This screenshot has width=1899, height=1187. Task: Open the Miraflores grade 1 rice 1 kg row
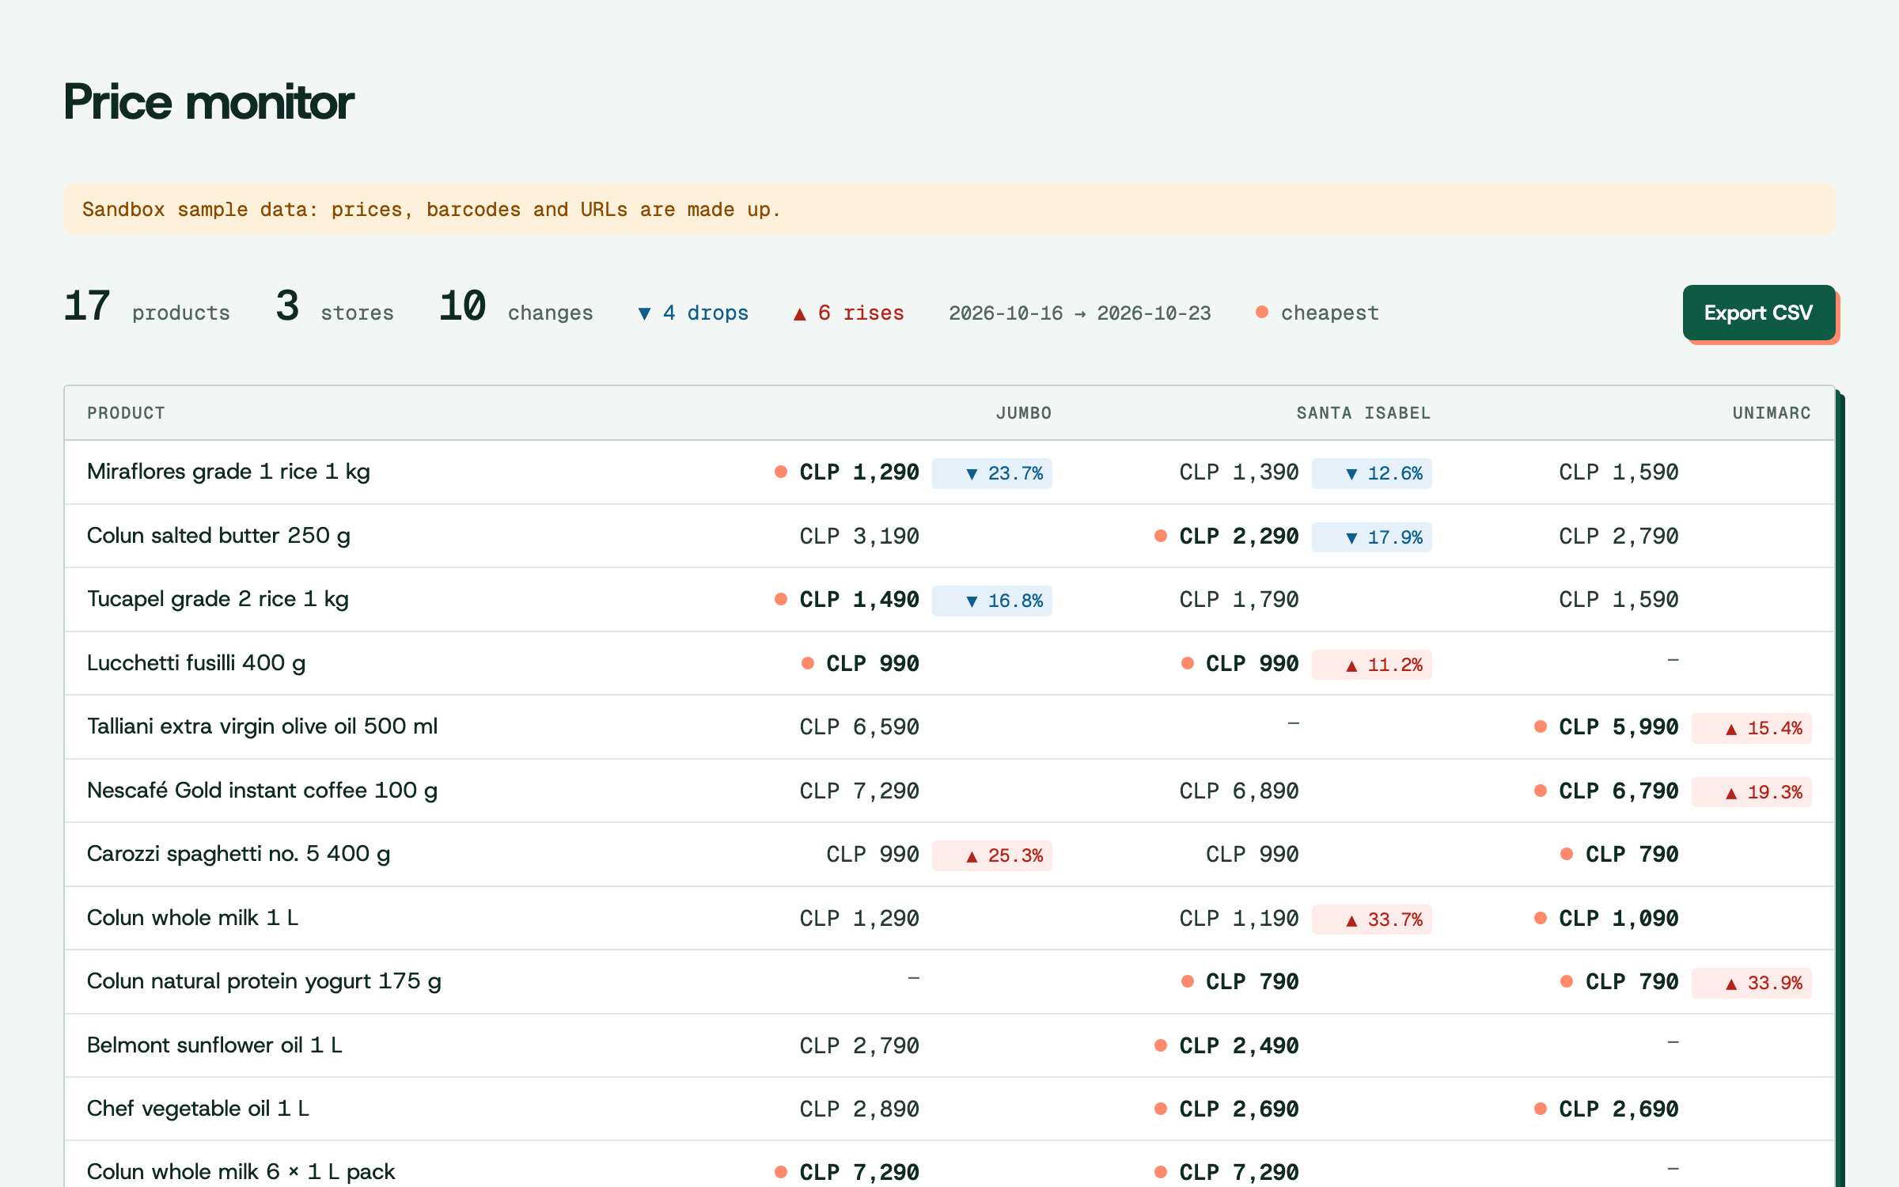tap(949, 472)
